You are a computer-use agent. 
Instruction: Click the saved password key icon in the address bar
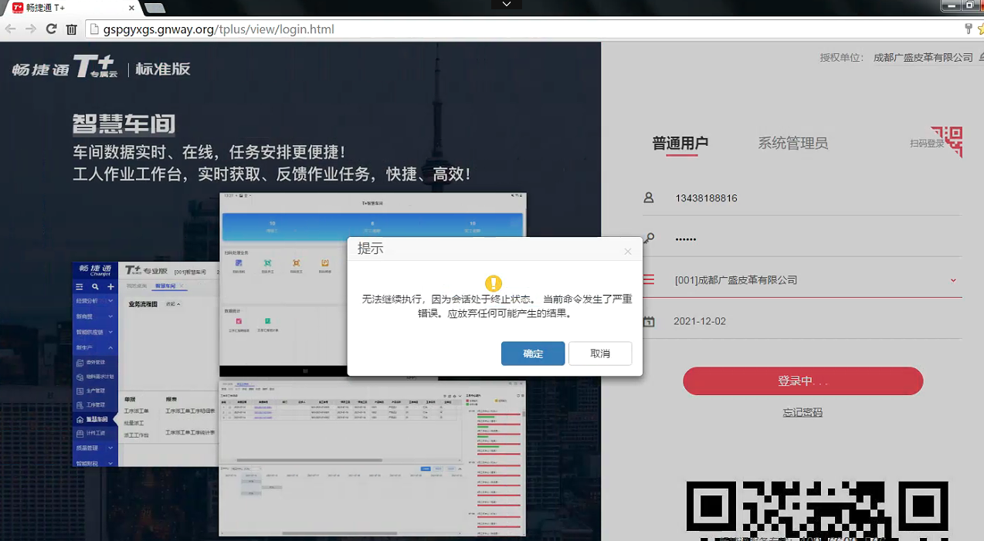pos(968,29)
